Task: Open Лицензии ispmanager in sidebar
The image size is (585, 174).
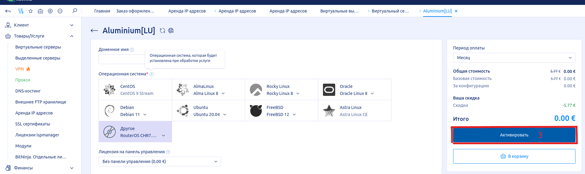Action: pos(37,135)
